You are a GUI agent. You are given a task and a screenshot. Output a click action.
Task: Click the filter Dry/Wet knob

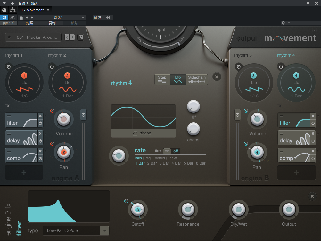(x=238, y=210)
